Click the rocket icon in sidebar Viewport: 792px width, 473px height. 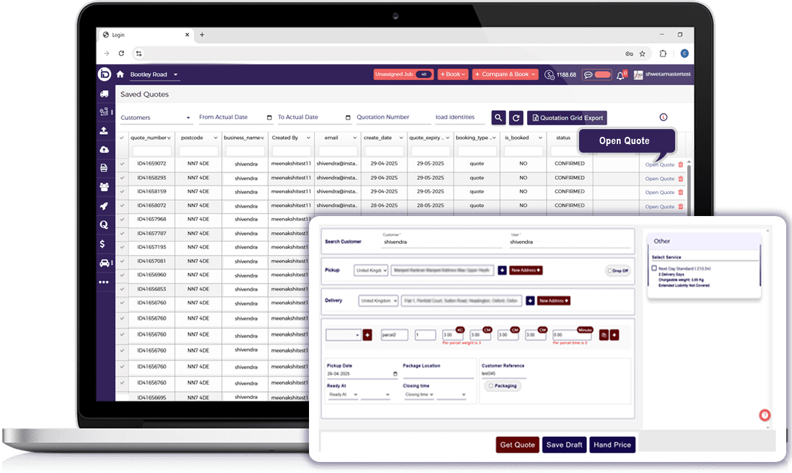tap(104, 206)
